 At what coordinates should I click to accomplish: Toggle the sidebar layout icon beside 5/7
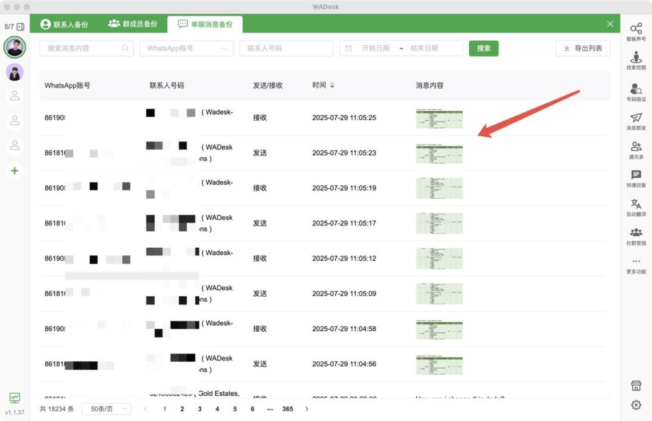tap(20, 27)
